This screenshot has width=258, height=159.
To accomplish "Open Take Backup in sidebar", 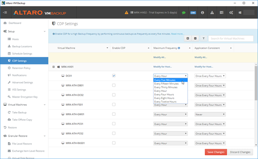I will (19, 112).
